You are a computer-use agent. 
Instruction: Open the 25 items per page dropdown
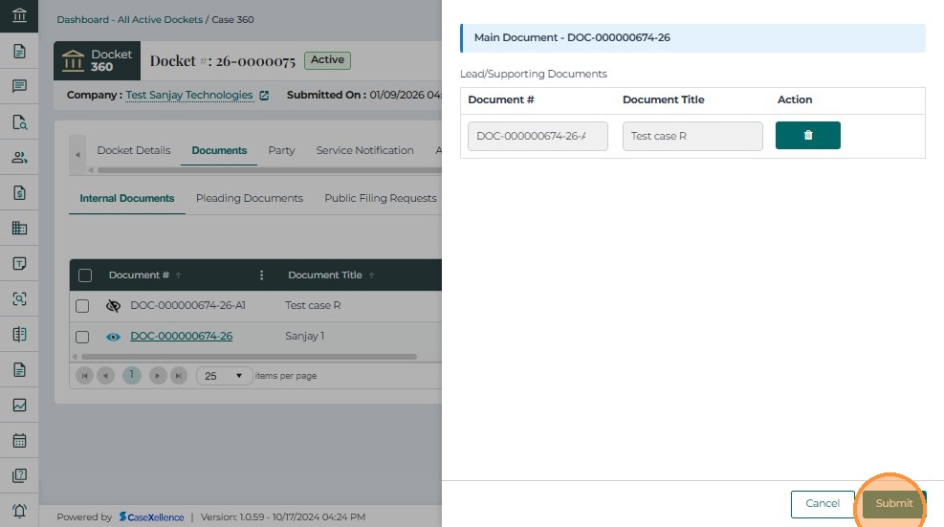coord(224,376)
